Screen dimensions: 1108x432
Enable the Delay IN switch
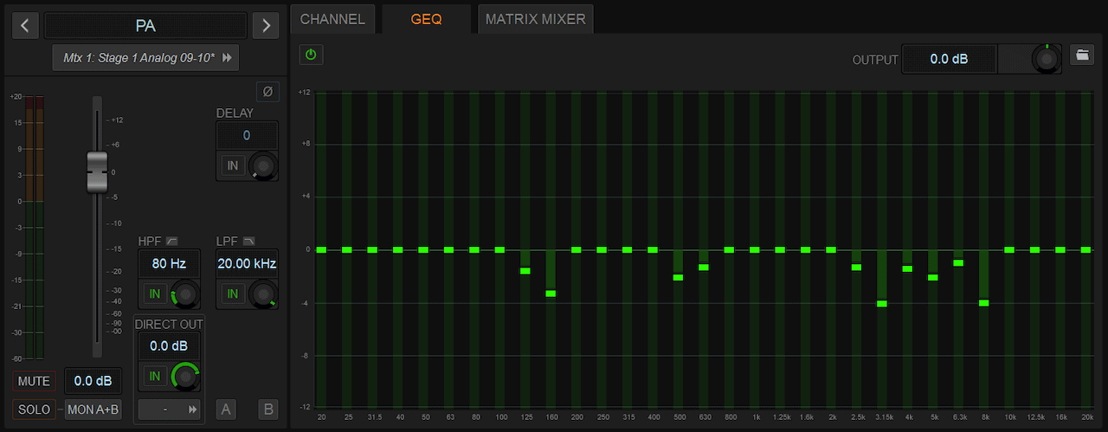point(233,165)
